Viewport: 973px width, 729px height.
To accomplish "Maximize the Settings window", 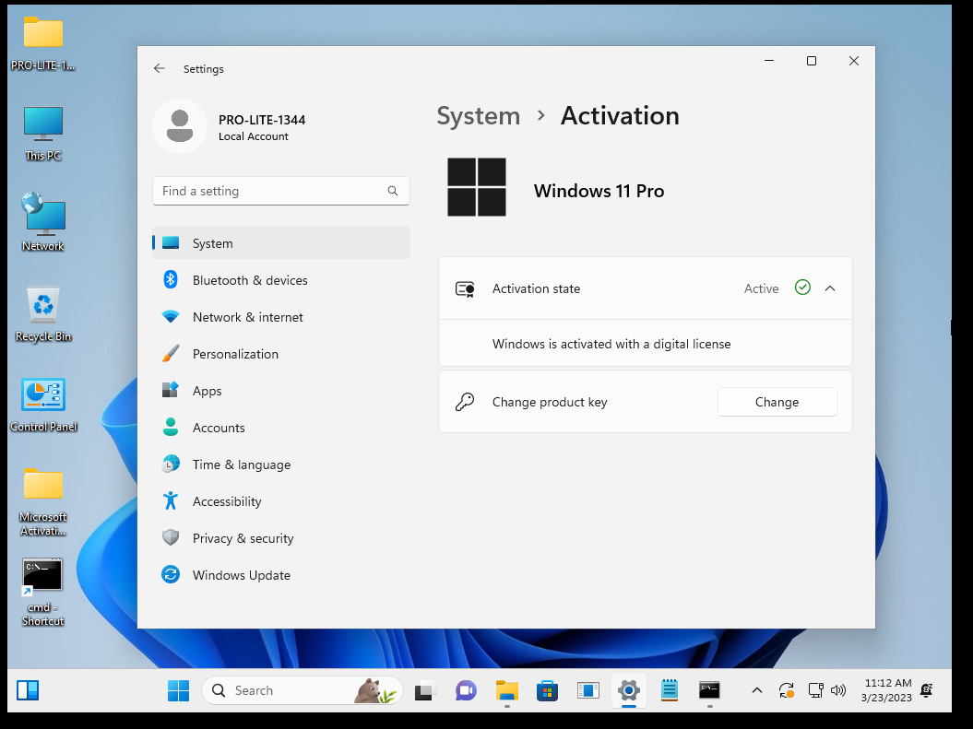I will point(811,61).
